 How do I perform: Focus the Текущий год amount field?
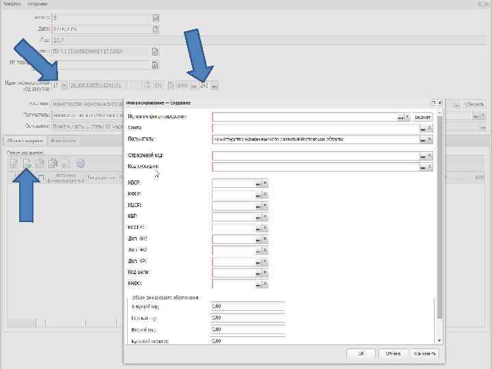[247, 306]
